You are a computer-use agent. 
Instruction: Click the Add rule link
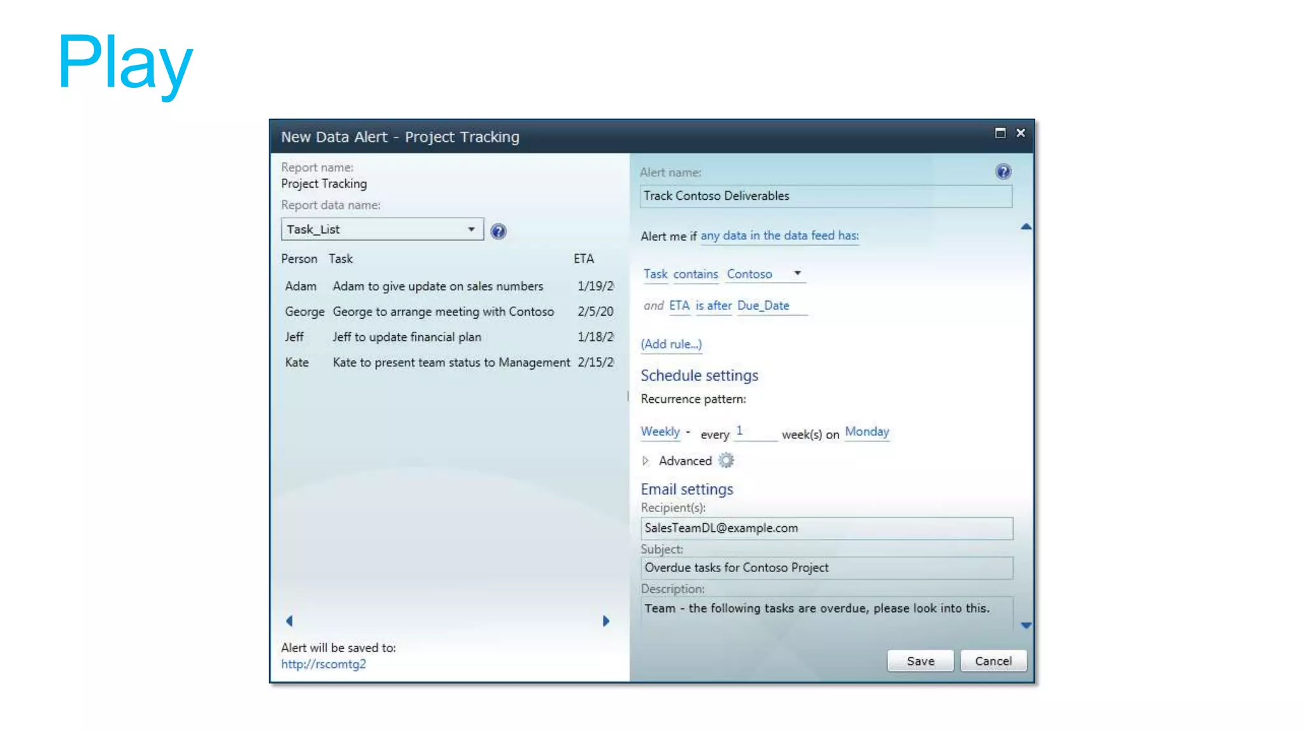pos(671,344)
